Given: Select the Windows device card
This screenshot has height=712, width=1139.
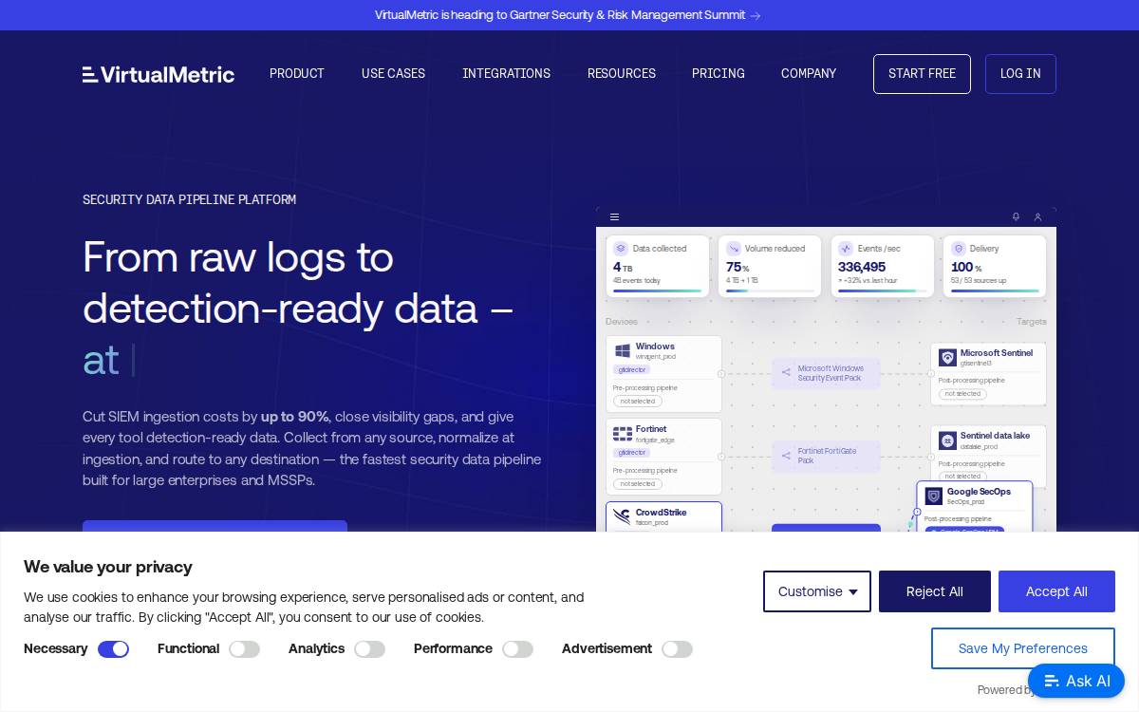Looking at the screenshot, I should tap(663, 374).
